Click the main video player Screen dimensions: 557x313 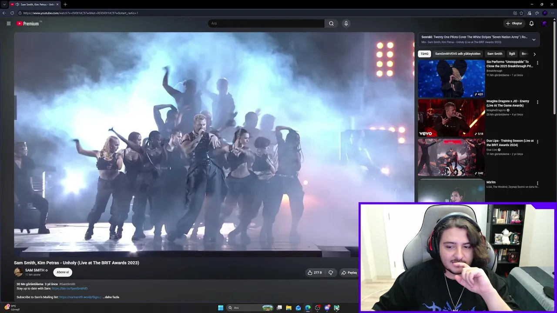(x=214, y=144)
